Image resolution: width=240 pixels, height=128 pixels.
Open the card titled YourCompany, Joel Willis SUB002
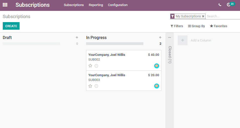(124, 60)
